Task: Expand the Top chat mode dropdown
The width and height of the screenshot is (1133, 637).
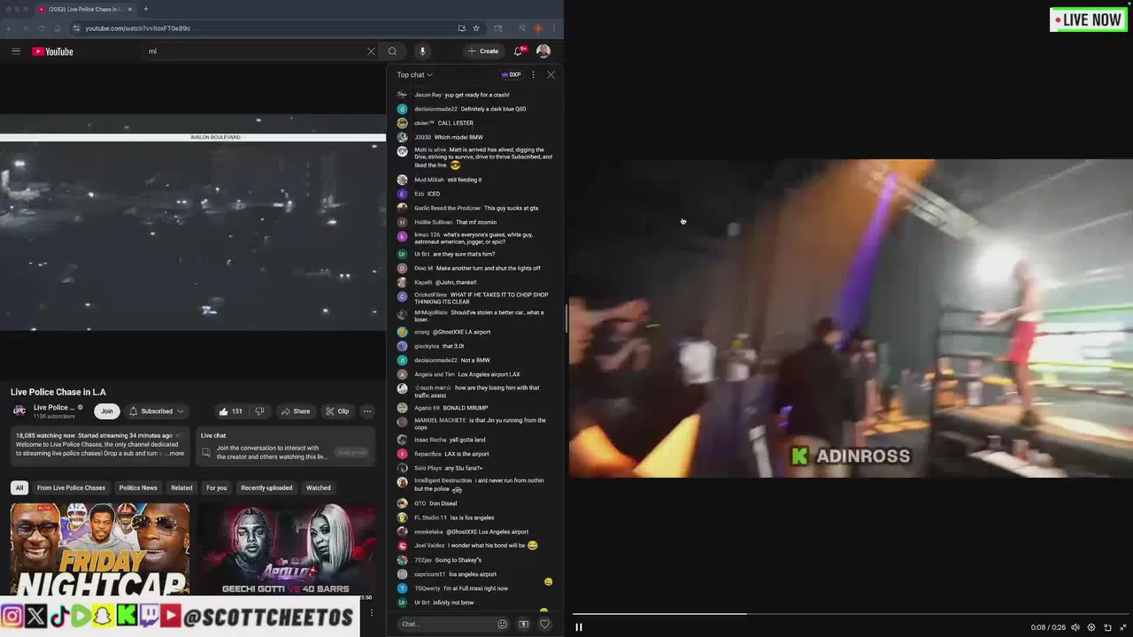Action: 414,75
